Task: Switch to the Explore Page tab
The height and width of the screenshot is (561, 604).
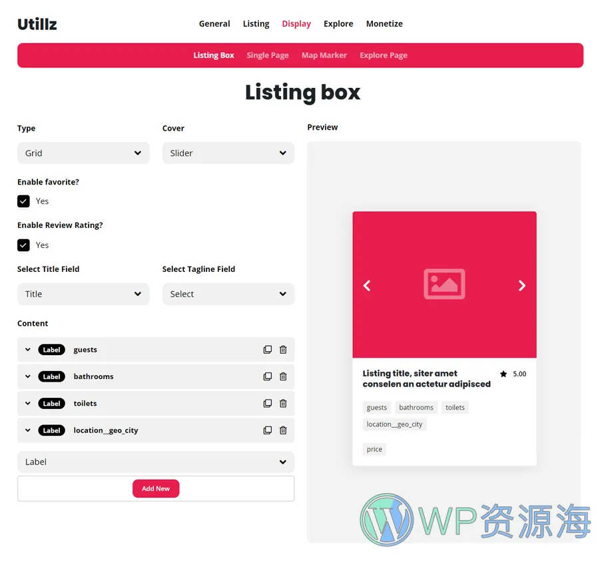Action: pyautogui.click(x=384, y=55)
